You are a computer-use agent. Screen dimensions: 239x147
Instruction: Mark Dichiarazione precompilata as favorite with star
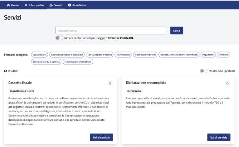[227, 83]
